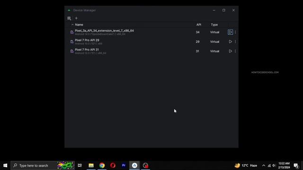This screenshot has height=170, width=303.
Task: Click API value 34
Action: (x=197, y=32)
